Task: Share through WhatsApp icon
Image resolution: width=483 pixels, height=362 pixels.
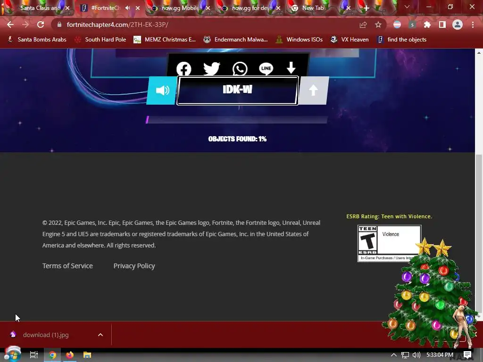Action: (240, 69)
